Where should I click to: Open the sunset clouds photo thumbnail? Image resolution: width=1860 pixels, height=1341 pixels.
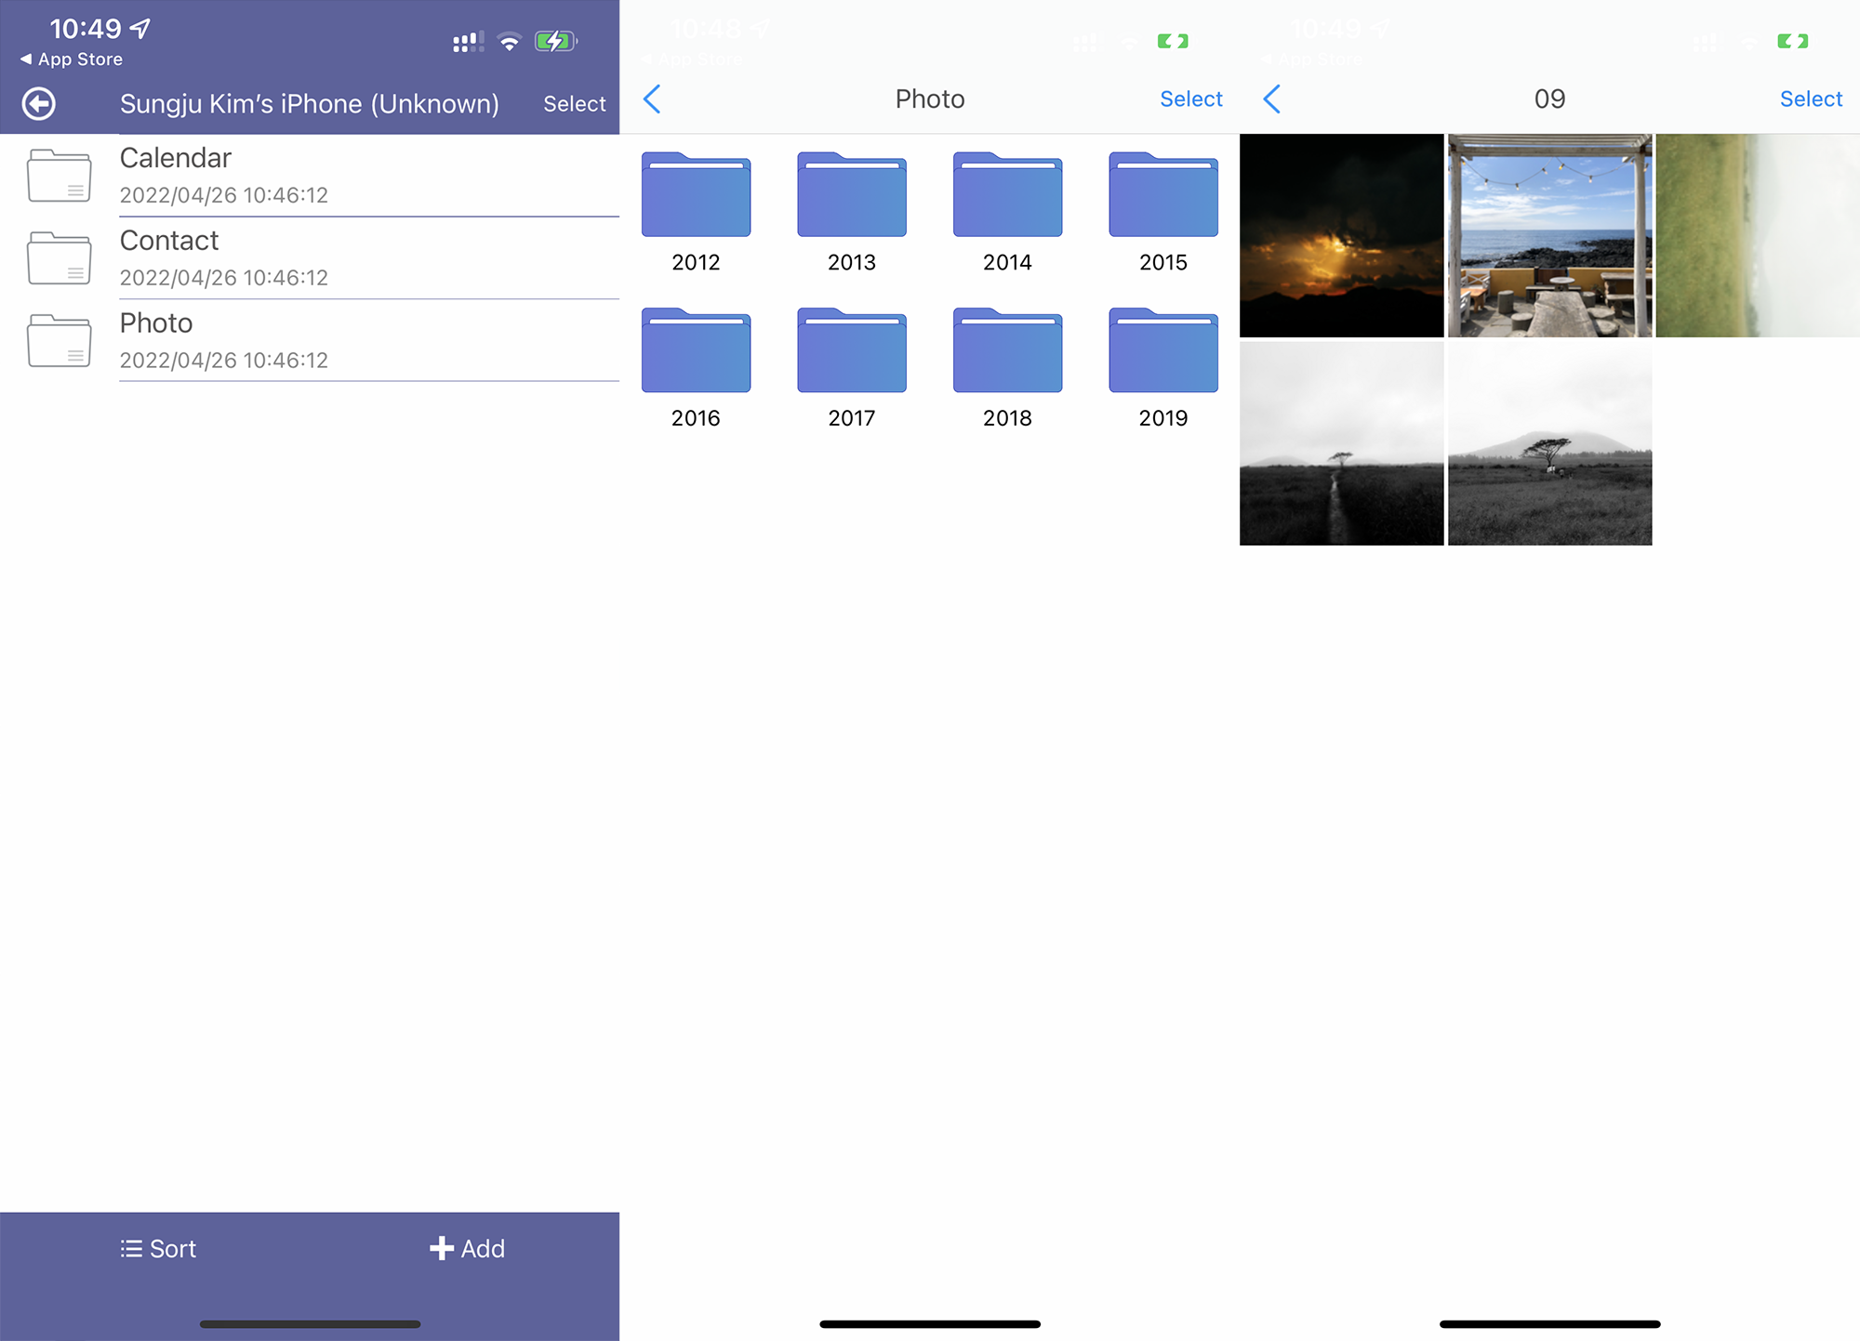point(1341,235)
